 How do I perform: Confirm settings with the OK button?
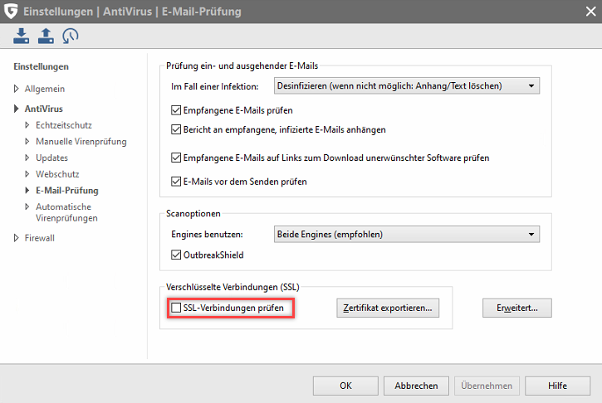[345, 386]
